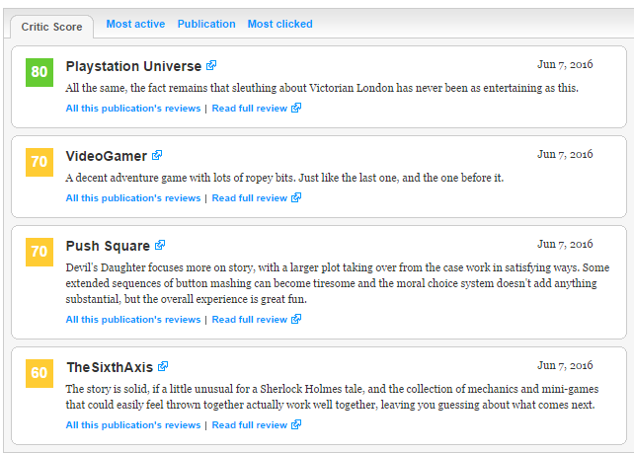This screenshot has width=634, height=453.
Task: Switch to the Publication tab
Action: click(x=206, y=24)
